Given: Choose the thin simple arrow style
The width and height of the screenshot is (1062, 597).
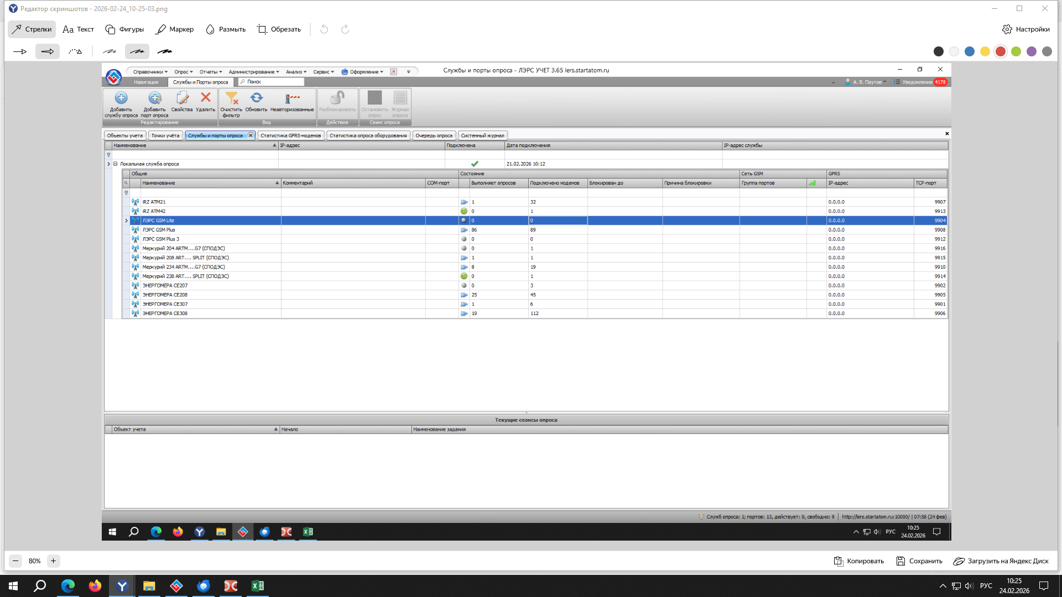Looking at the screenshot, I should (20, 51).
